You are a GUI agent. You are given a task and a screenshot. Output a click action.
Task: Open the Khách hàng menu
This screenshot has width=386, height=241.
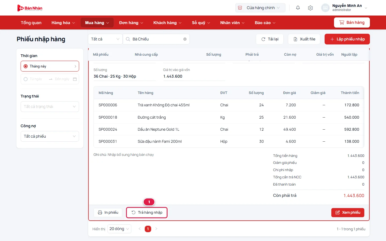point(167,23)
